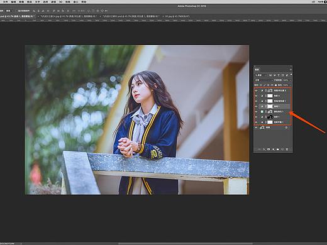
Task: Toggle the 显示变换控件 checkbox in options bar
Action: click(x=16, y=11)
